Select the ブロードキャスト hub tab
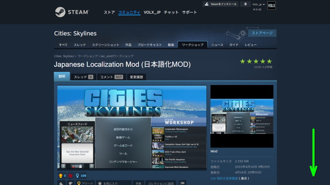Viewport: 330px width, 185px height. tap(150, 45)
